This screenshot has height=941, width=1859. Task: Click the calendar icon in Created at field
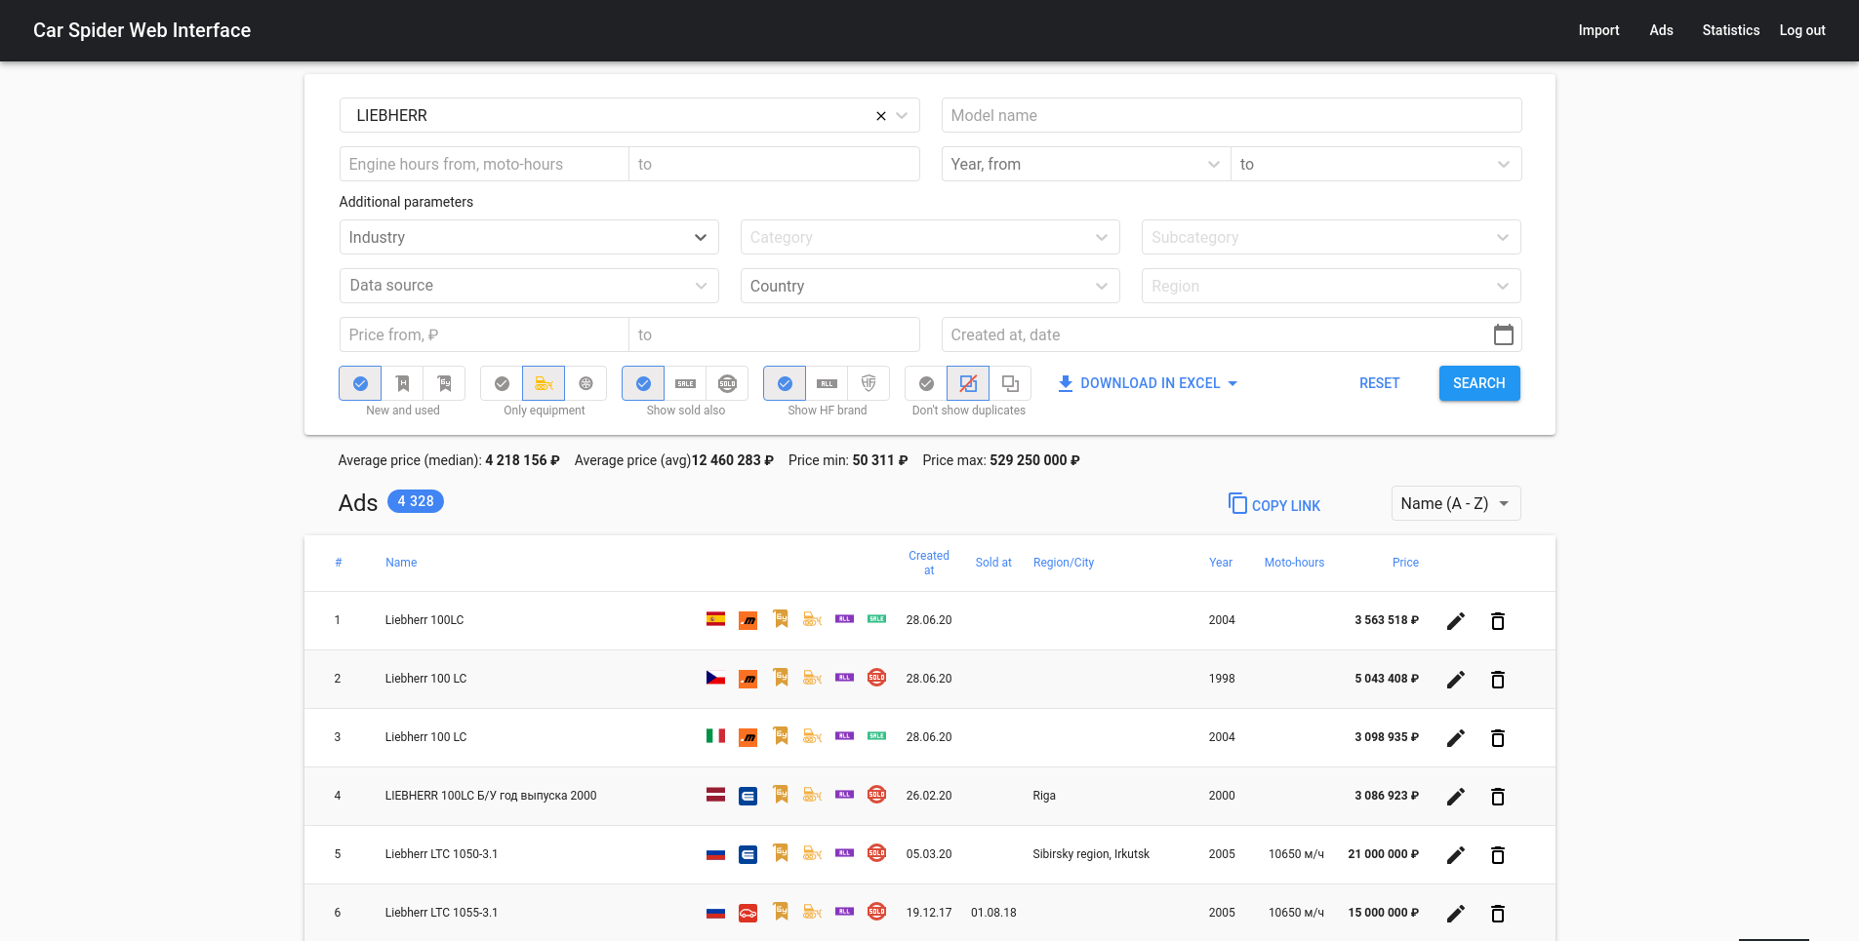(1503, 334)
